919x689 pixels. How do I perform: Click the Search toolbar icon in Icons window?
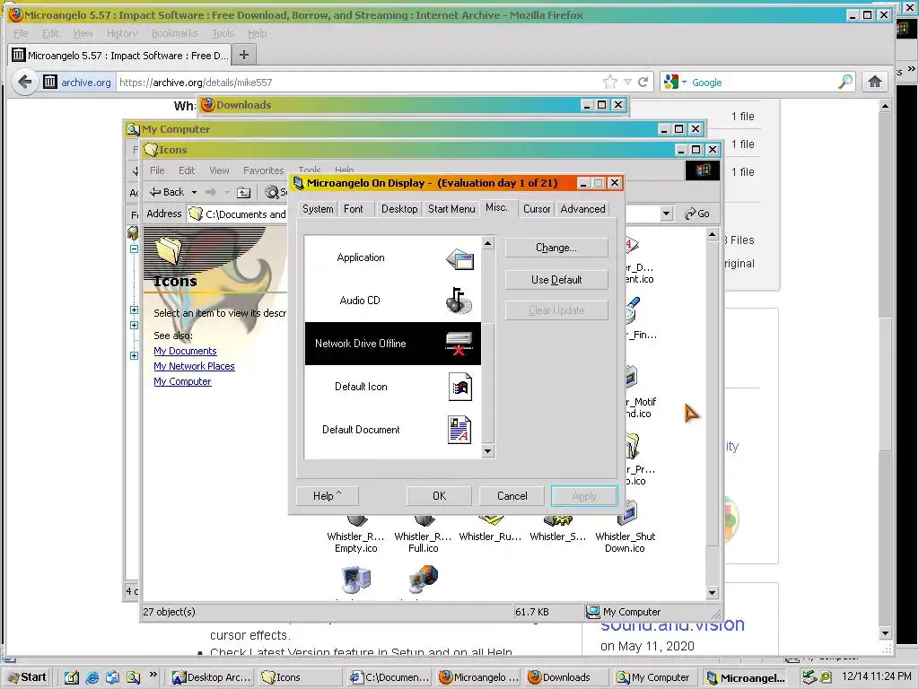[275, 192]
